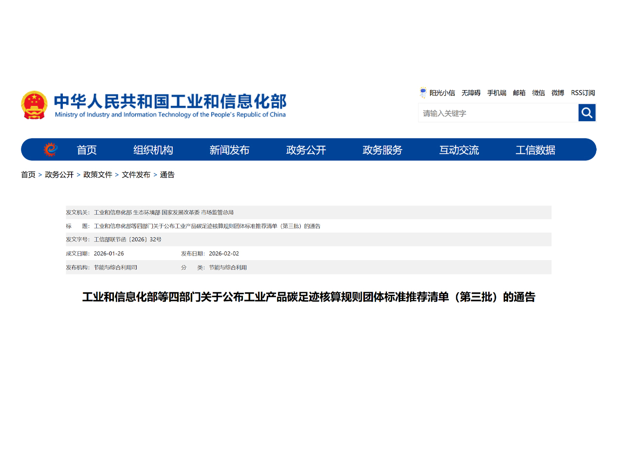Image resolution: width=621 pixels, height=453 pixels.
Task: Open the 微博 link in the header
Action: click(558, 93)
